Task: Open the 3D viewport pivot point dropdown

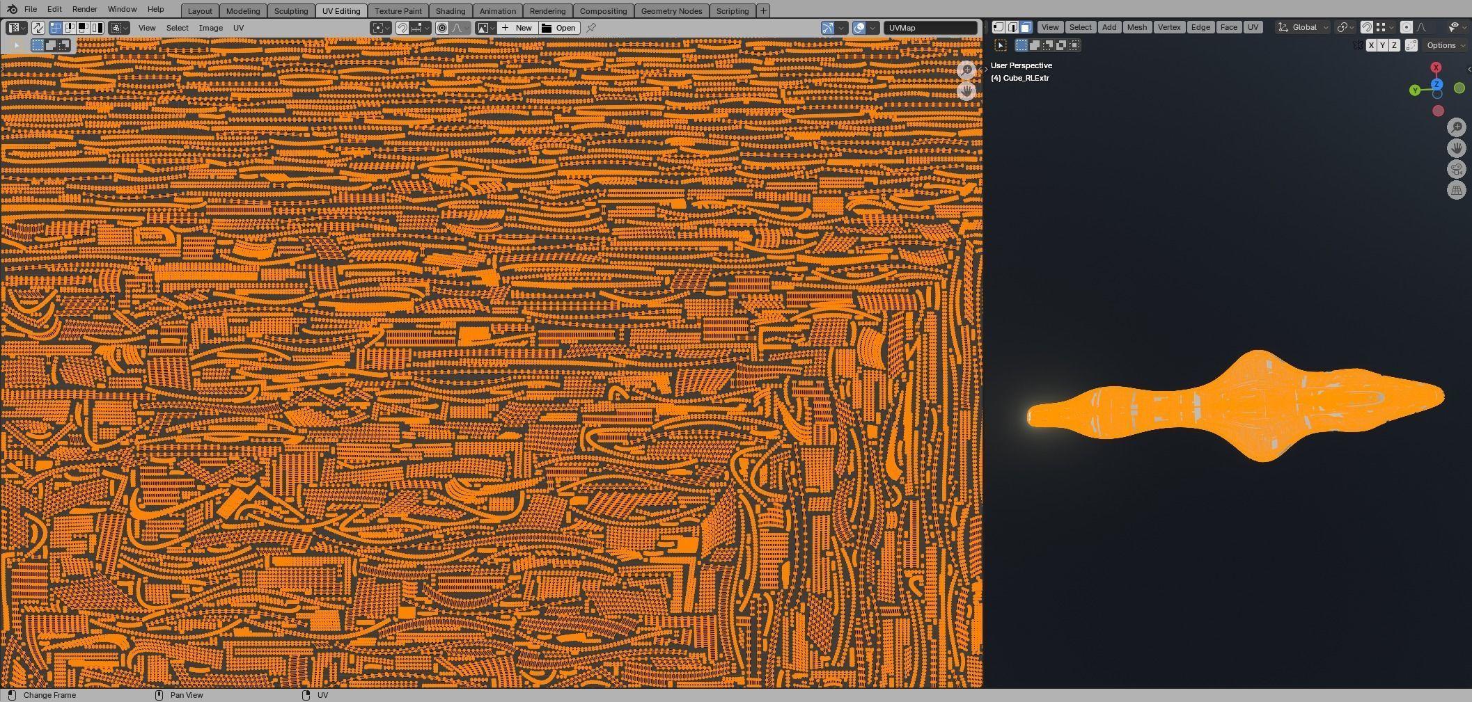Action: [x=1346, y=27]
